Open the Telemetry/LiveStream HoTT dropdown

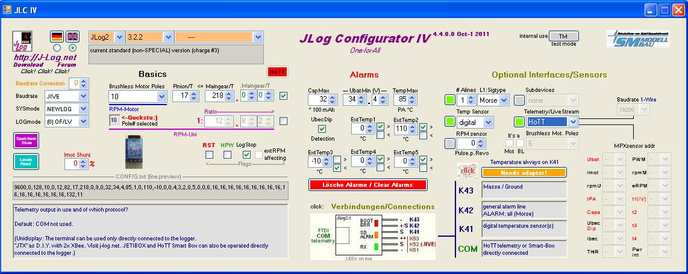572,122
